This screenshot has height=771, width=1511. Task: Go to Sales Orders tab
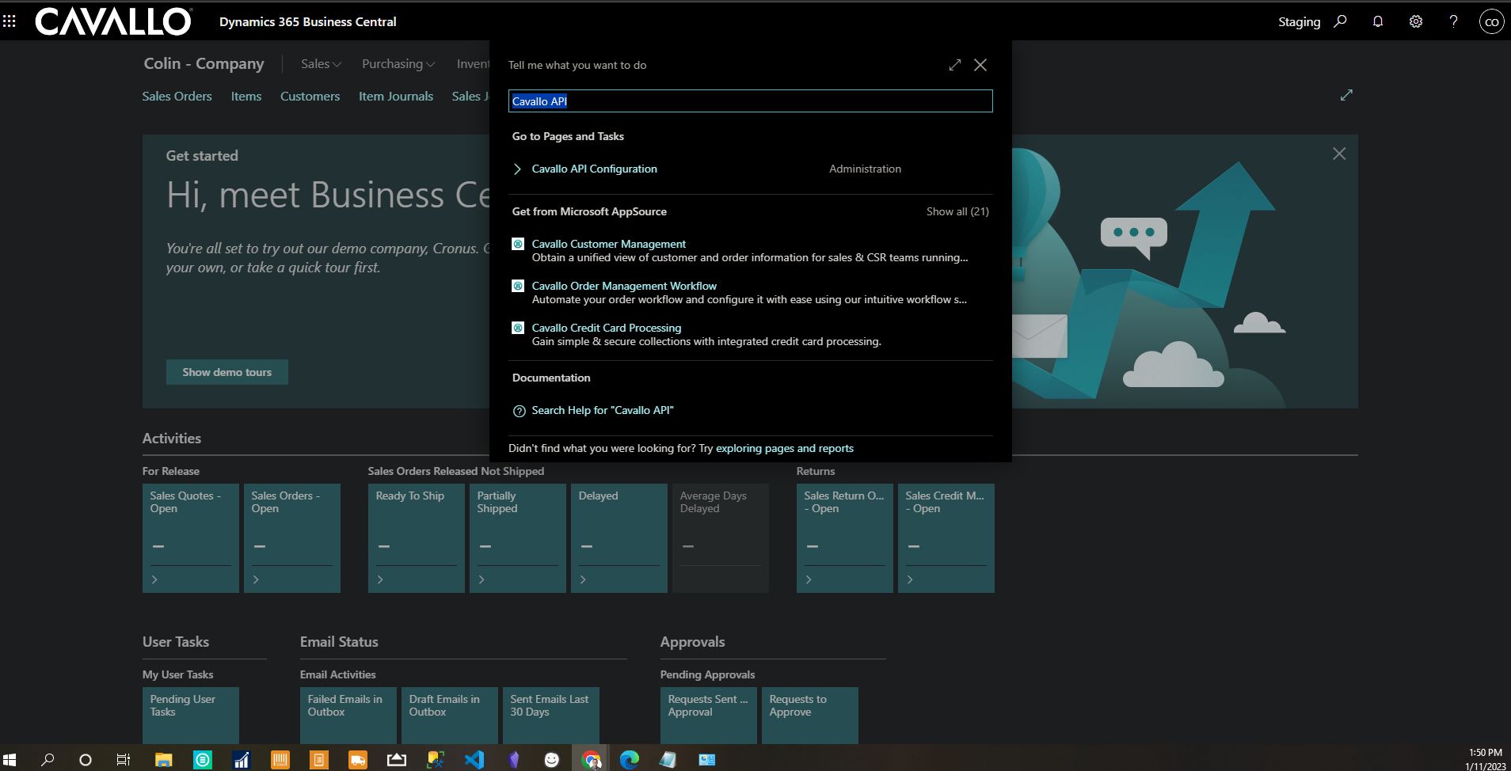(x=177, y=96)
